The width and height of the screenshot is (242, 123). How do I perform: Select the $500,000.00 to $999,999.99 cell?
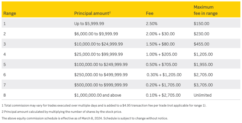pyautogui.click(x=101, y=85)
